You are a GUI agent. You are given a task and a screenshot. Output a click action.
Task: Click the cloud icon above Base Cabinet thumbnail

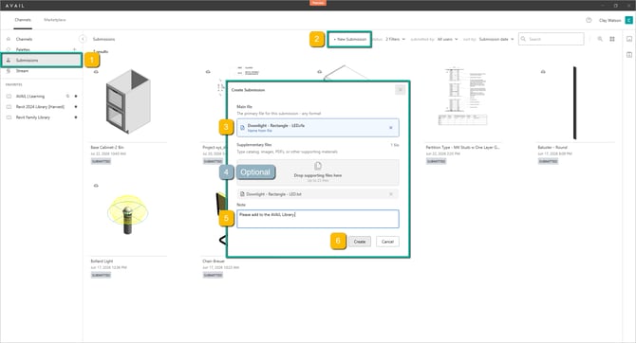tap(96, 72)
